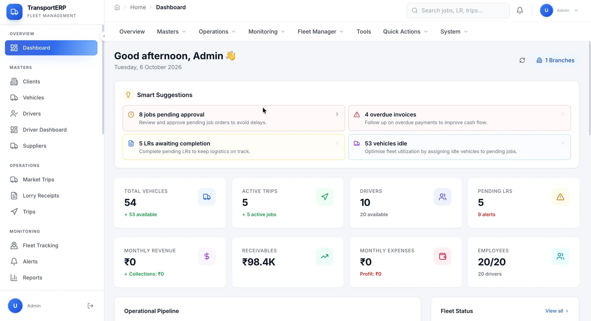The height and width of the screenshot is (321, 591).
Task: Click the 9 alerts text
Action: [x=486, y=215]
